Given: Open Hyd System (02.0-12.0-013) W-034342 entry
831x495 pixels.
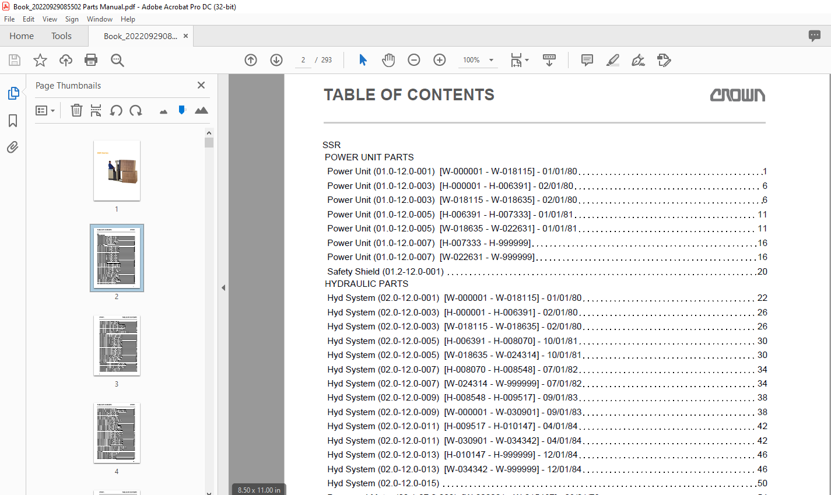Looking at the screenshot, I should pos(547,469).
